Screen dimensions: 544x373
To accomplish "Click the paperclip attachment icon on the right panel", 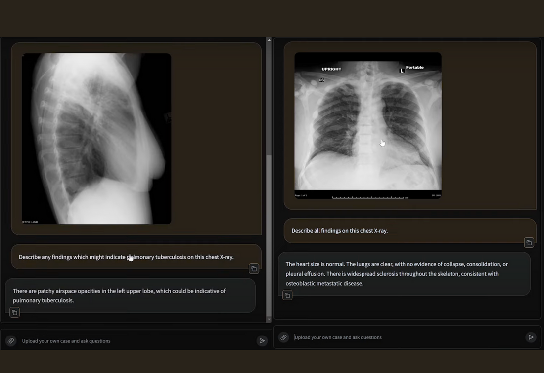I will pos(283,337).
